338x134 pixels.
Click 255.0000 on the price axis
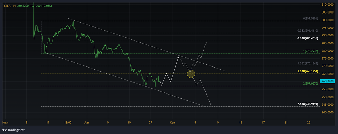click(x=328, y=89)
